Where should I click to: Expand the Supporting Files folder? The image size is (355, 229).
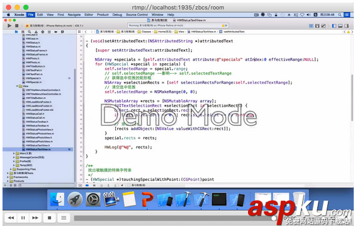pyautogui.click(x=11, y=169)
